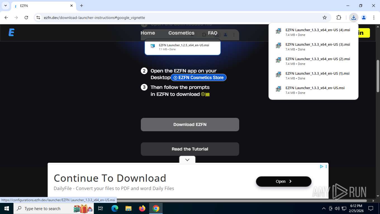Click the Chrome taskbar icon

click(156, 208)
